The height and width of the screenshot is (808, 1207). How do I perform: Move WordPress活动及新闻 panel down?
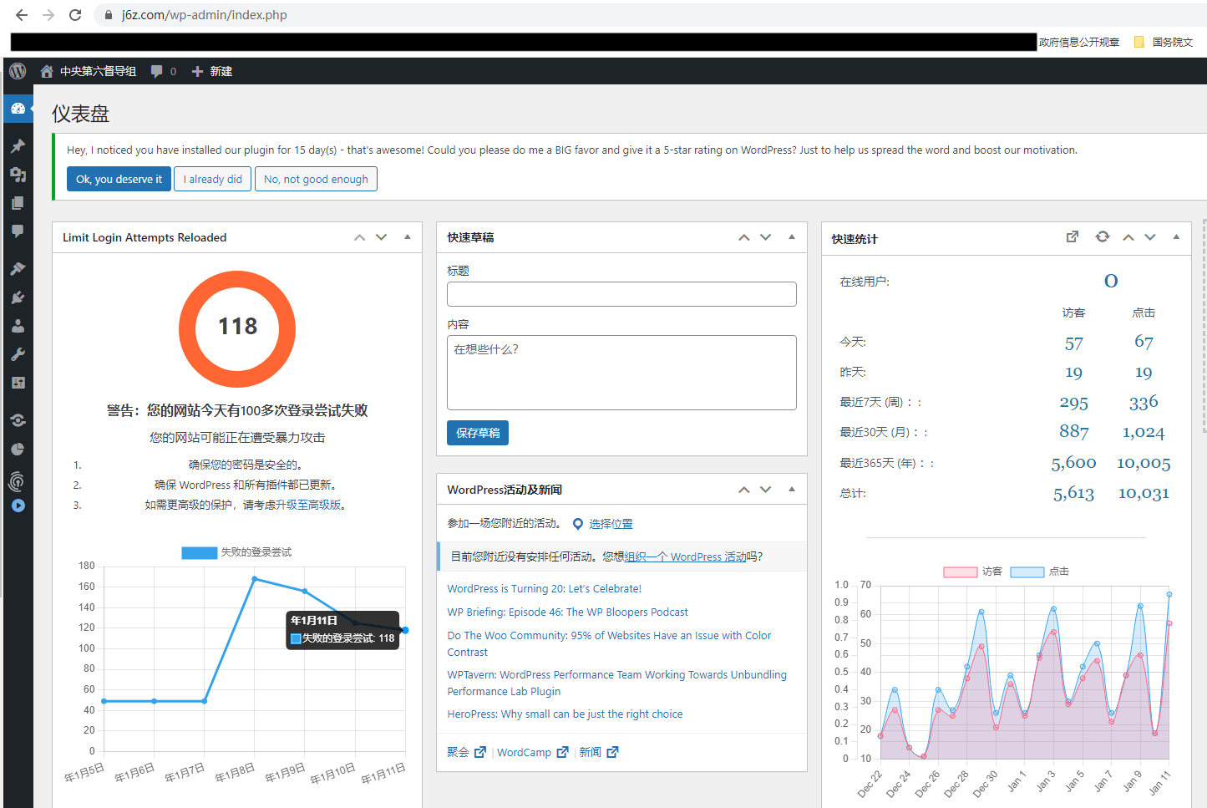[766, 490]
